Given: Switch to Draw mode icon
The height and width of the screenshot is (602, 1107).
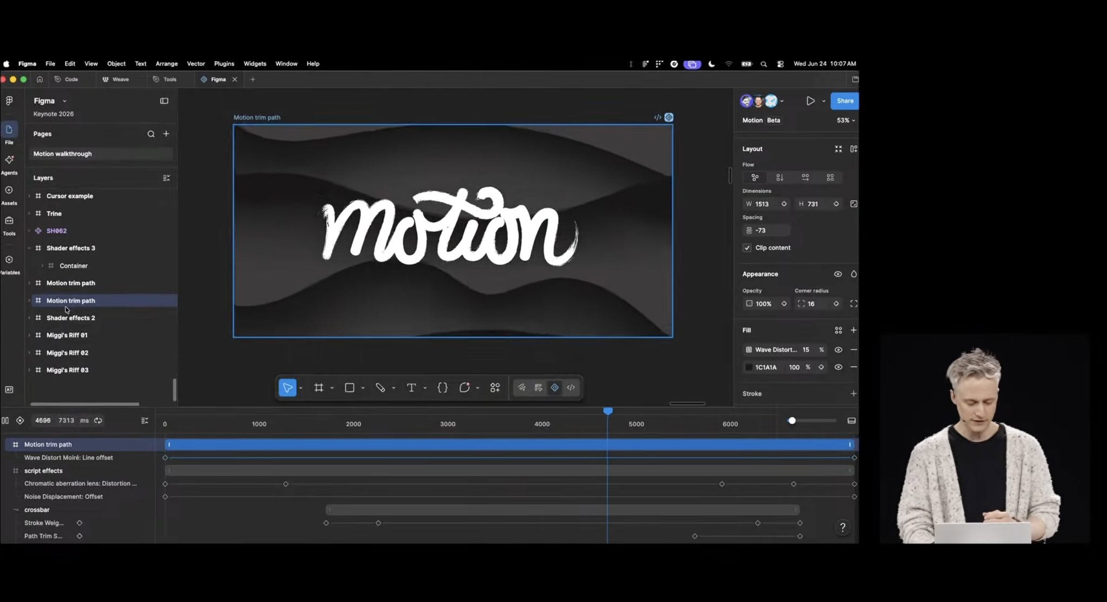Looking at the screenshot, I should tap(522, 387).
